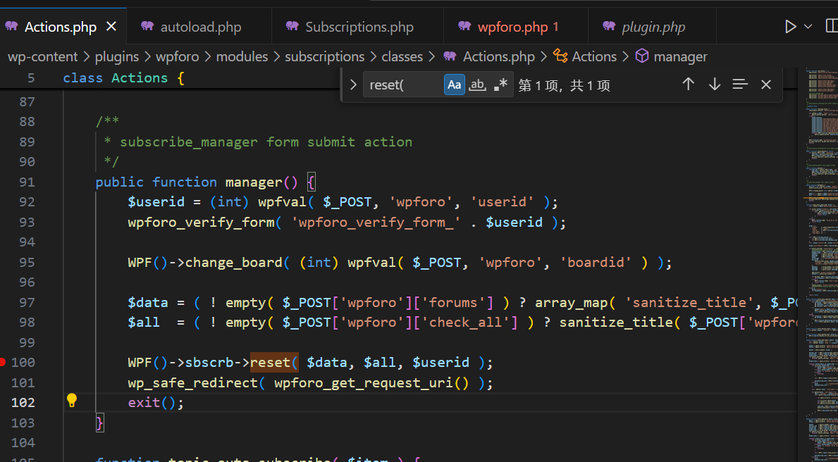
Task: Click wpforo_verify_form on line 93
Action: click(x=201, y=222)
